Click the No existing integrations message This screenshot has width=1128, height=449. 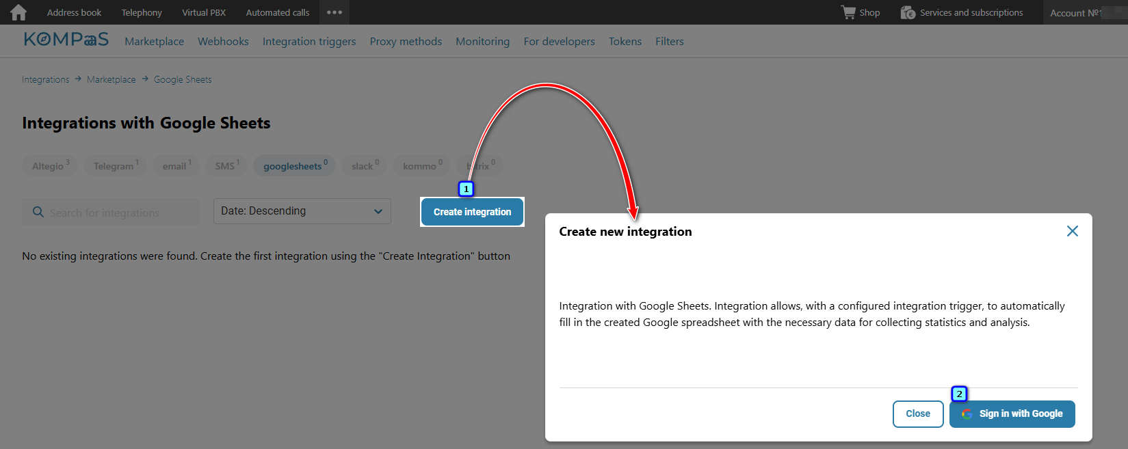pos(266,256)
